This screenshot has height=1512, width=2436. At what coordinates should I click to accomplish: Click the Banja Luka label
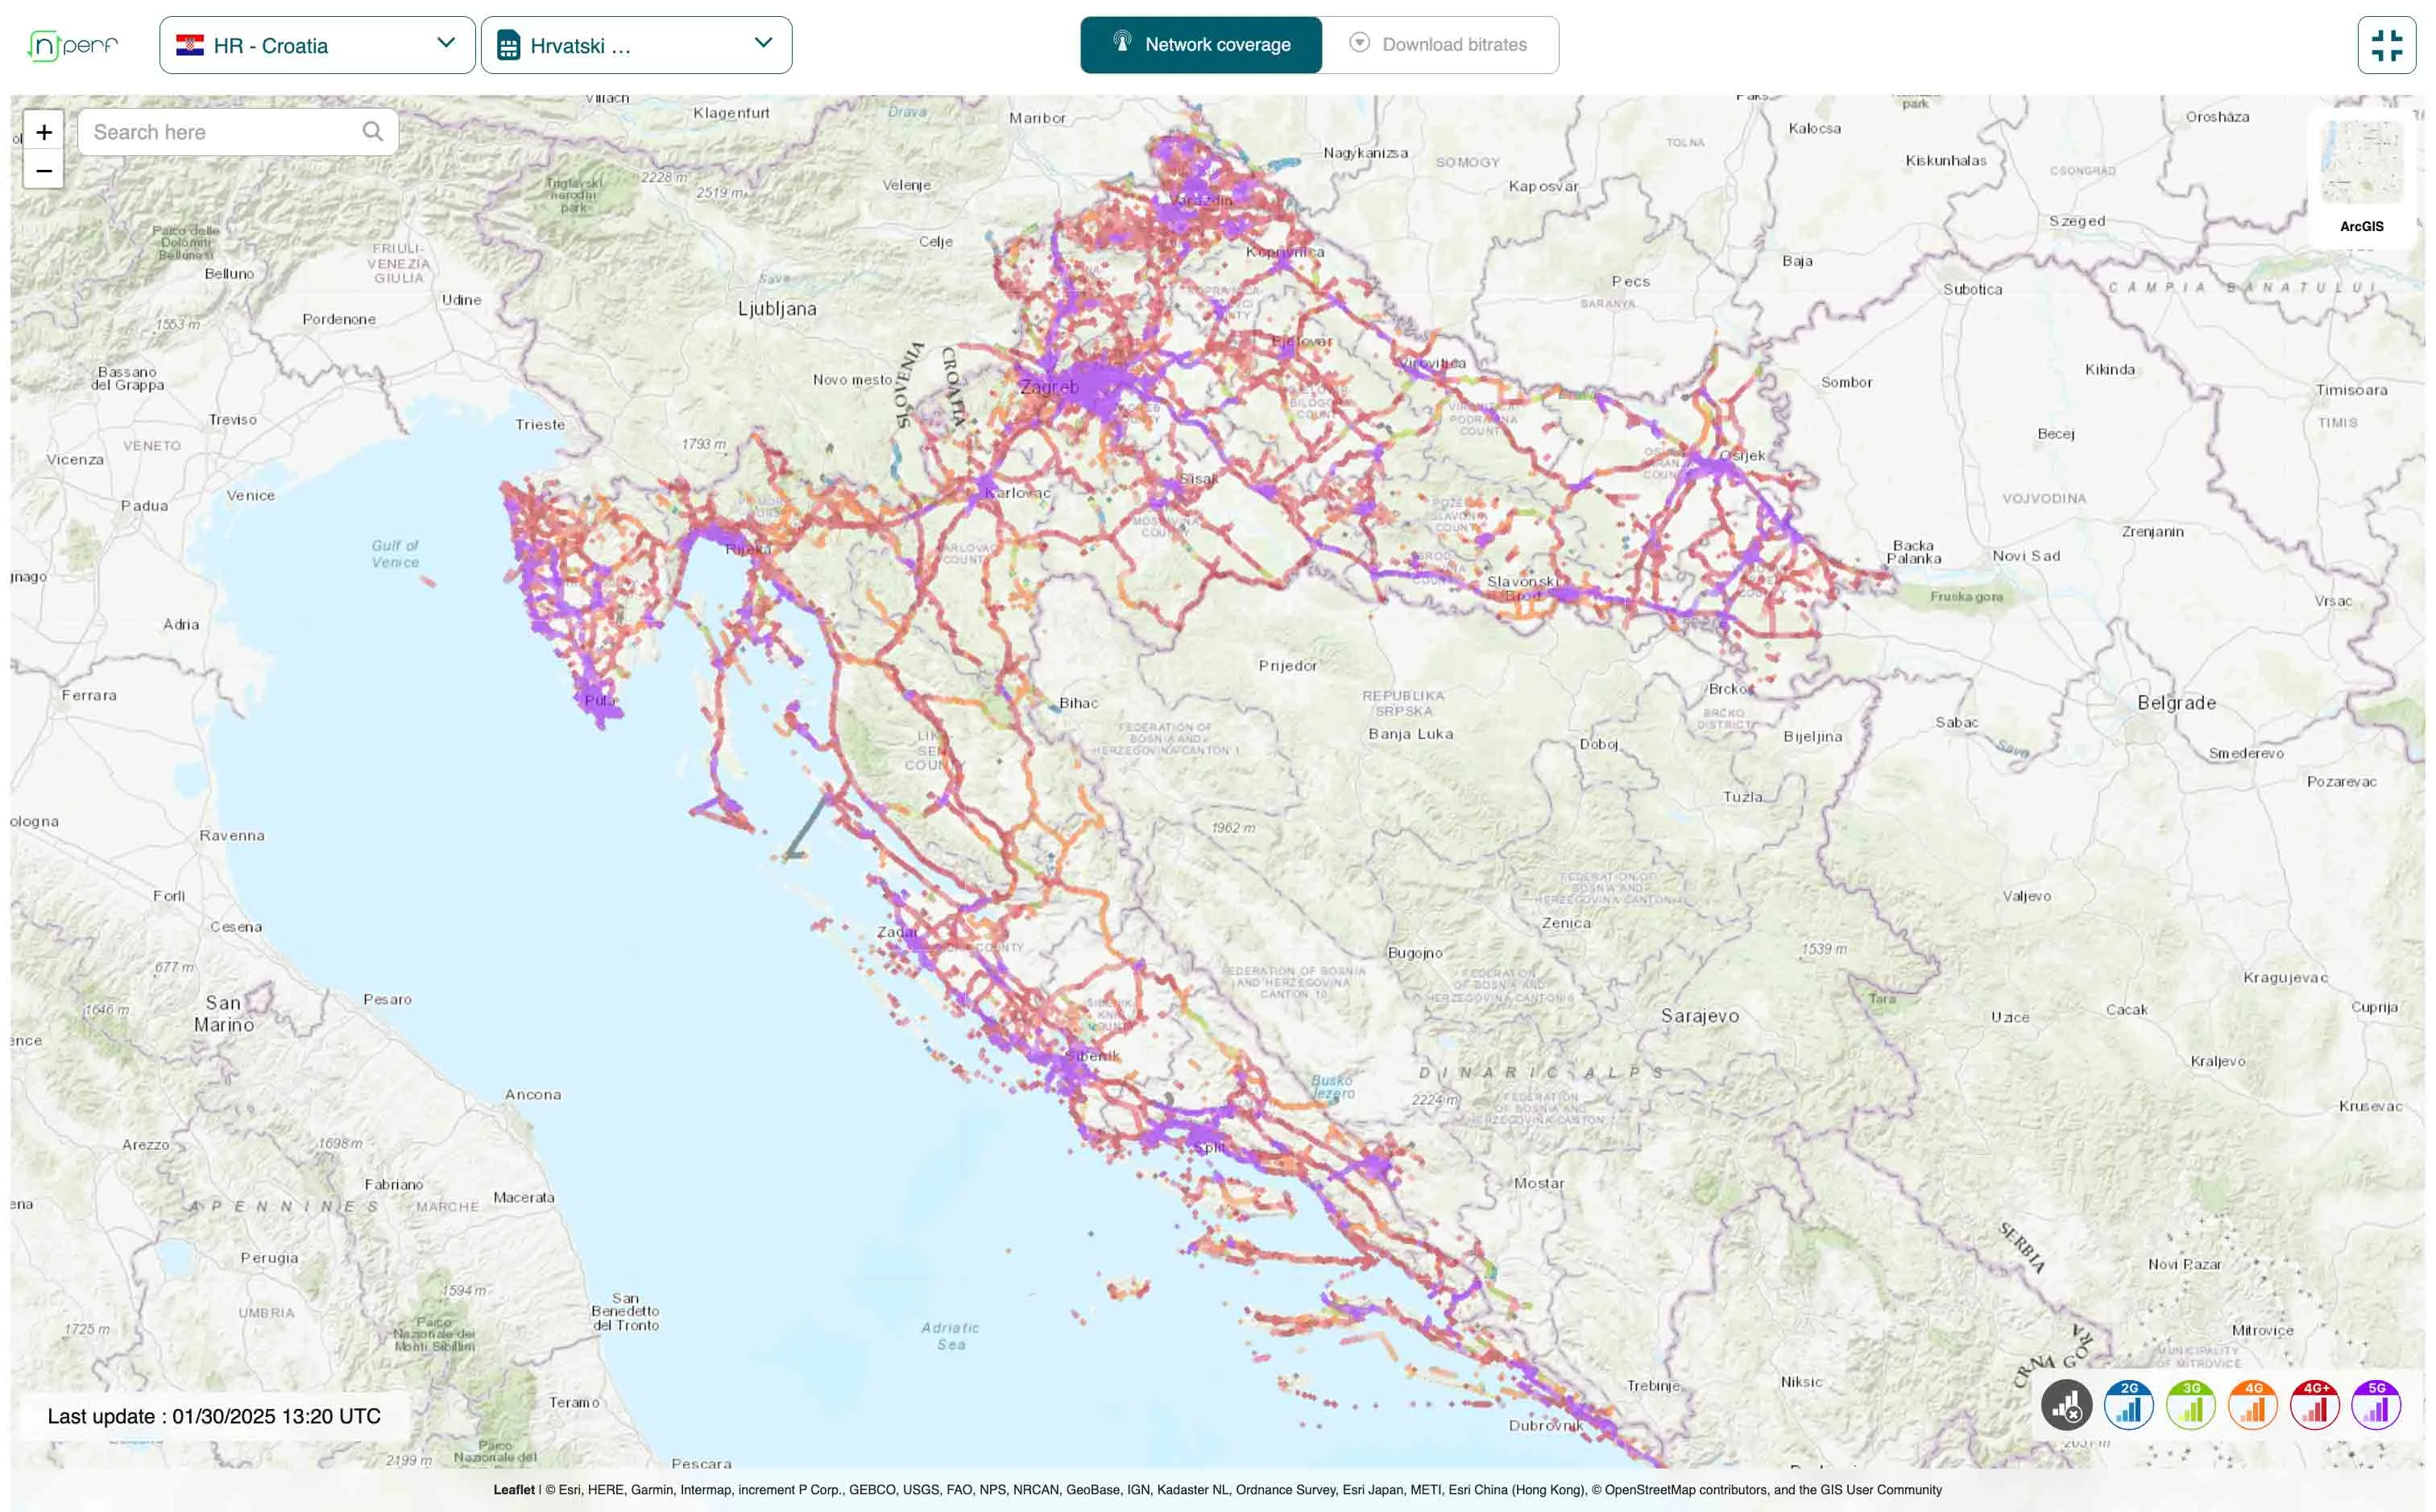(1411, 734)
